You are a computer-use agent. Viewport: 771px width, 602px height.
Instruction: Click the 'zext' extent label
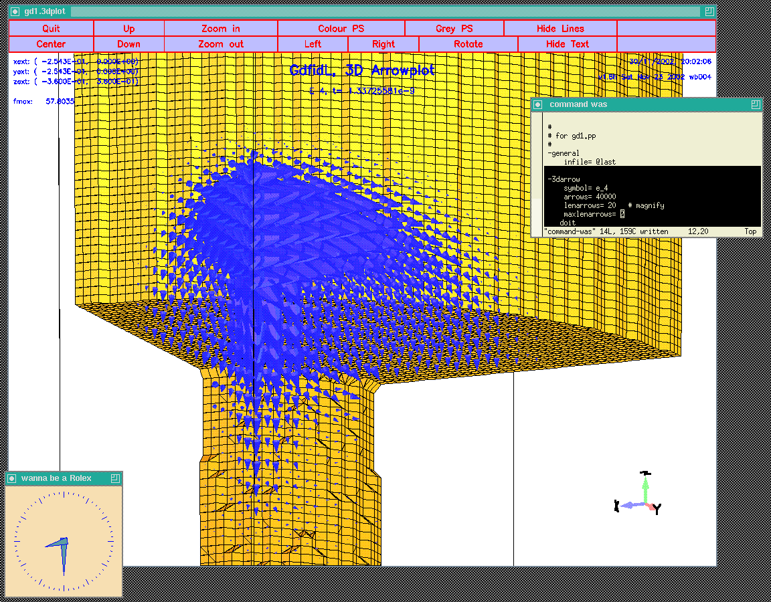[x=76, y=82]
